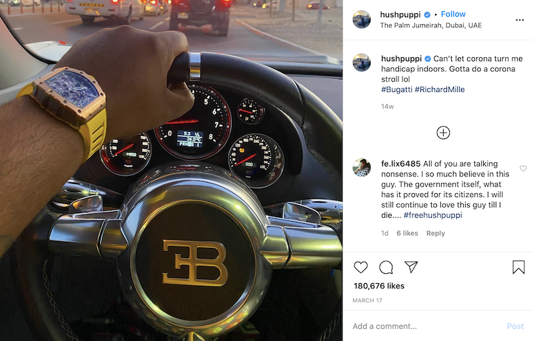View the 180,676 likes list
The width and height of the screenshot is (533, 341).
[379, 286]
